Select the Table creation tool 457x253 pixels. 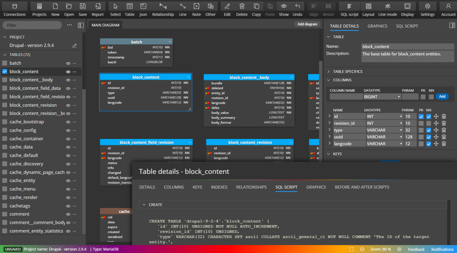[x=129, y=9]
